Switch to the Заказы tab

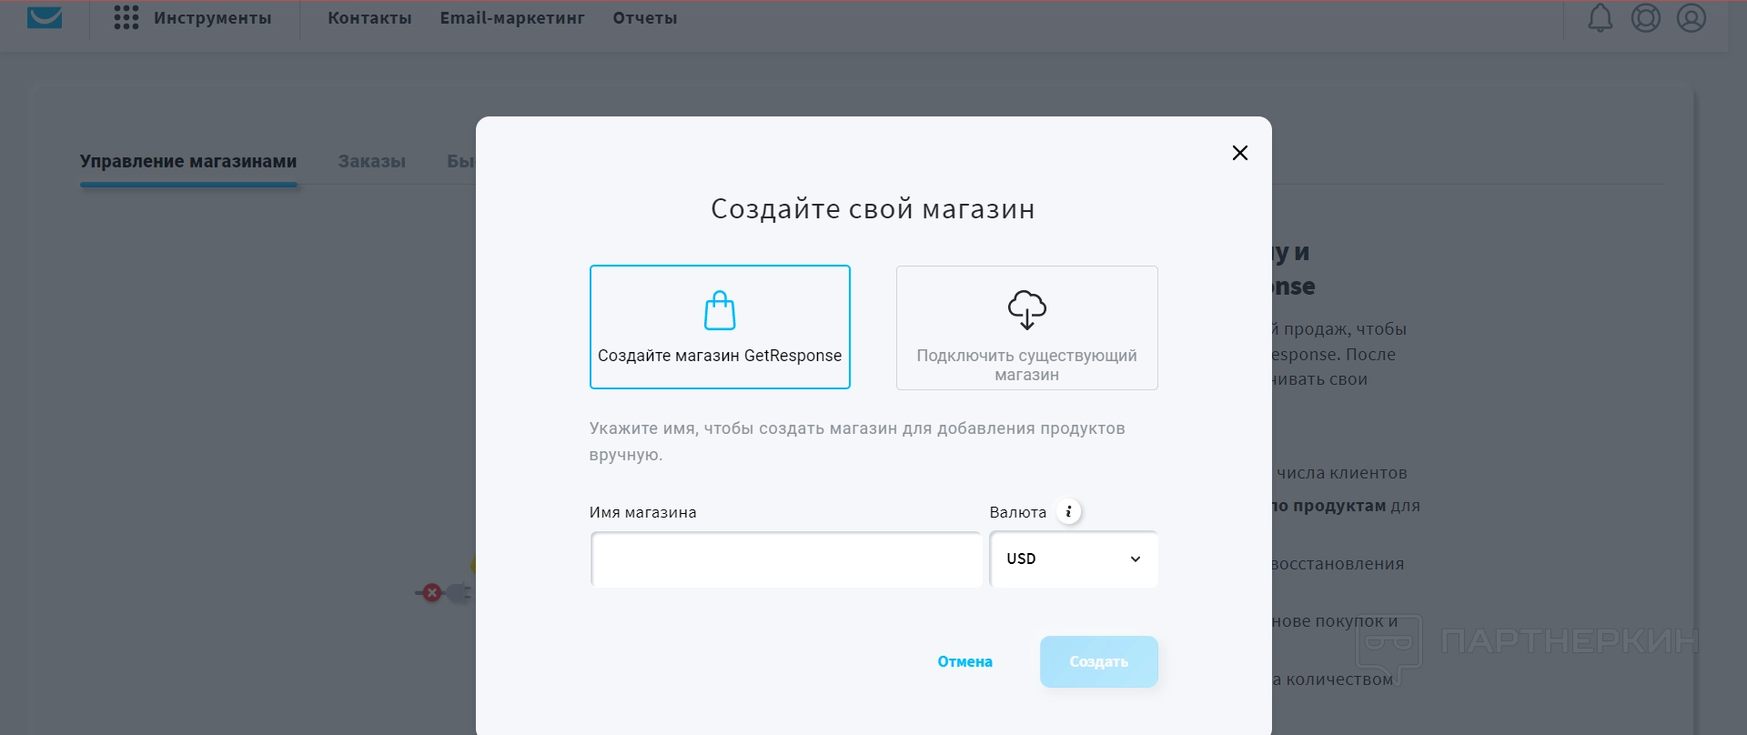372,162
